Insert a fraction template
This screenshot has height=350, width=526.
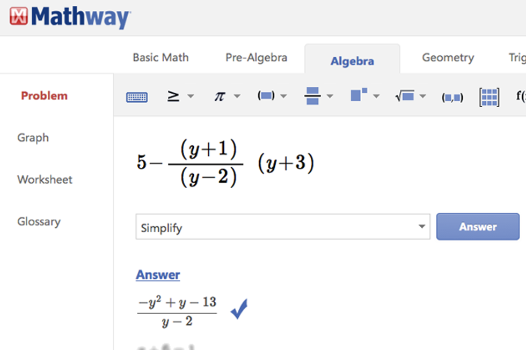pyautogui.click(x=312, y=96)
